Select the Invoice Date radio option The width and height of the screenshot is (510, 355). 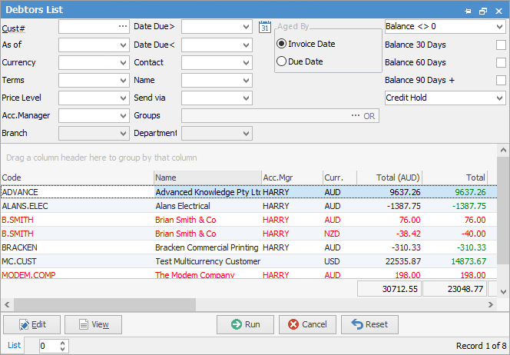click(282, 44)
